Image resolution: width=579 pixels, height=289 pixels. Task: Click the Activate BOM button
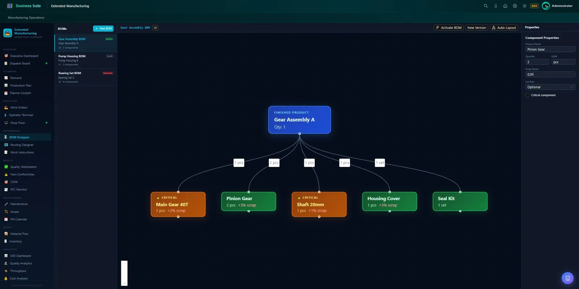[449, 27]
